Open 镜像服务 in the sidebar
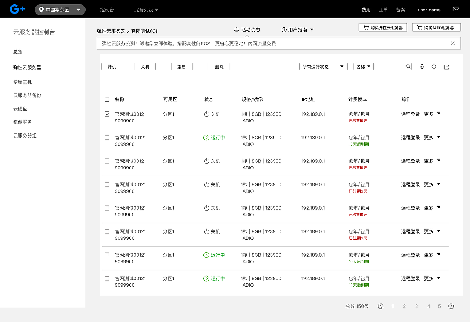Screen dimensions: 470x322 (x=22, y=122)
